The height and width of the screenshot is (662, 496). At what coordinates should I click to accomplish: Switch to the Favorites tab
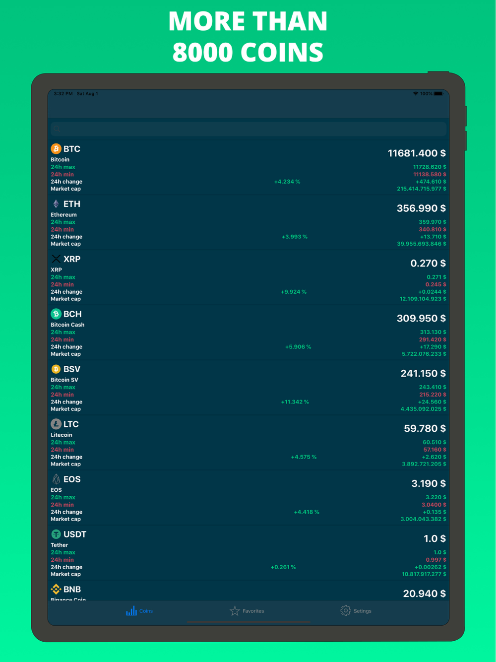coord(247,611)
